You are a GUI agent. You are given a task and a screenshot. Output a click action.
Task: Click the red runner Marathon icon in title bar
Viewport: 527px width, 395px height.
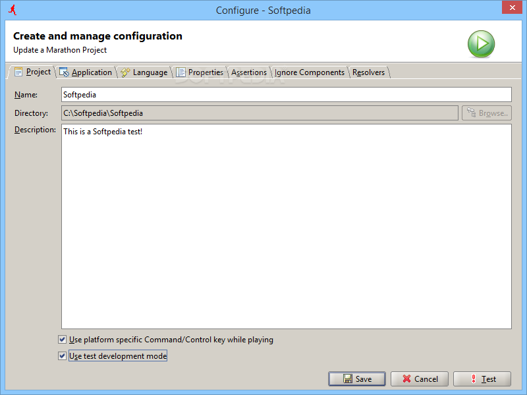(13, 10)
